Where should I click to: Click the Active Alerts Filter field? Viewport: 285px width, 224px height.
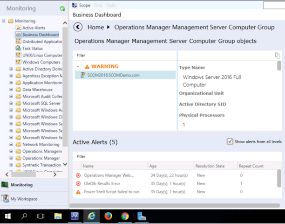pos(177,156)
